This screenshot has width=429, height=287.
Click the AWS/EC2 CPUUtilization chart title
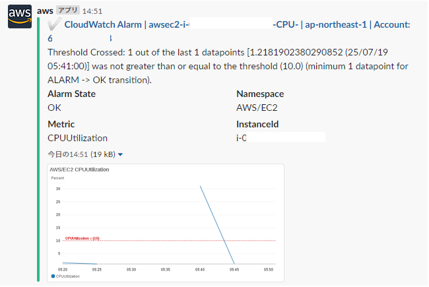coord(79,170)
